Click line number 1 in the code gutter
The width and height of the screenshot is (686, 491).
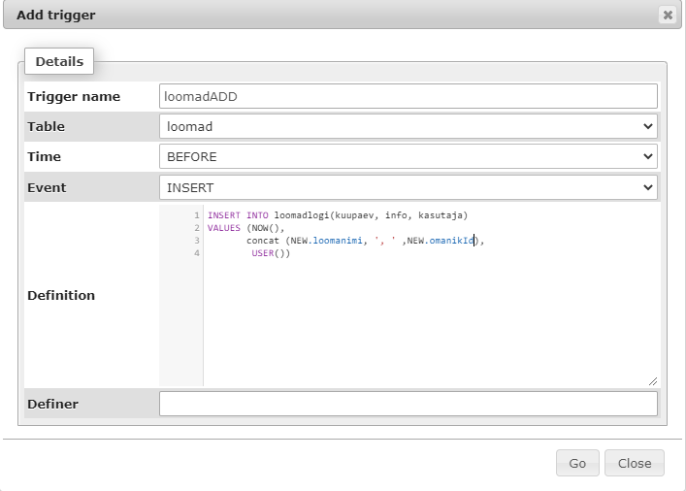point(197,215)
